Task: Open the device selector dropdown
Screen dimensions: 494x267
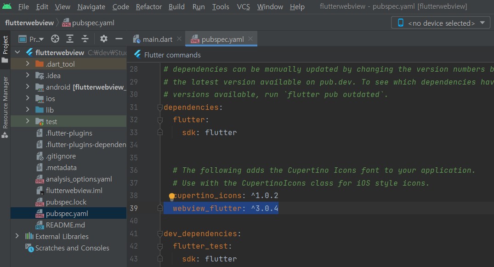Action: (x=440, y=23)
